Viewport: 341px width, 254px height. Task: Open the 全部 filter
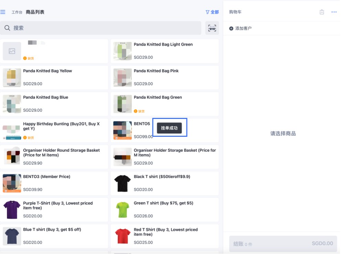(212, 12)
